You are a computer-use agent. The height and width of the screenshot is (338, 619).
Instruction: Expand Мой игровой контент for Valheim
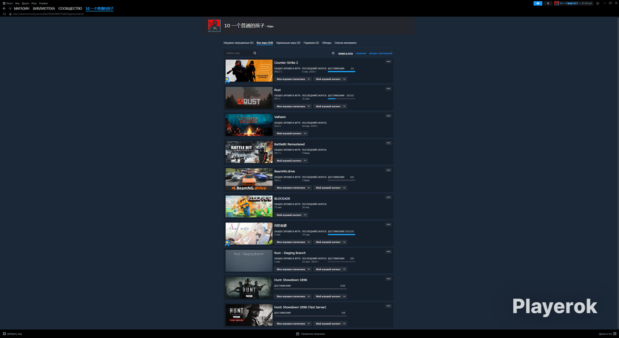[x=291, y=134]
